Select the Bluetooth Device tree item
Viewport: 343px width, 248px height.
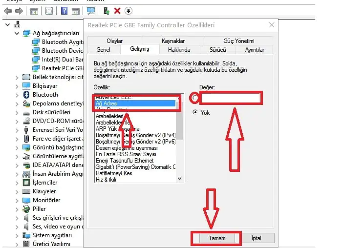[x=63, y=51]
